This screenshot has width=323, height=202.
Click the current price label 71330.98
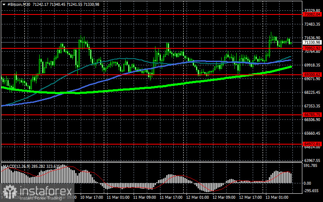(x=312, y=43)
